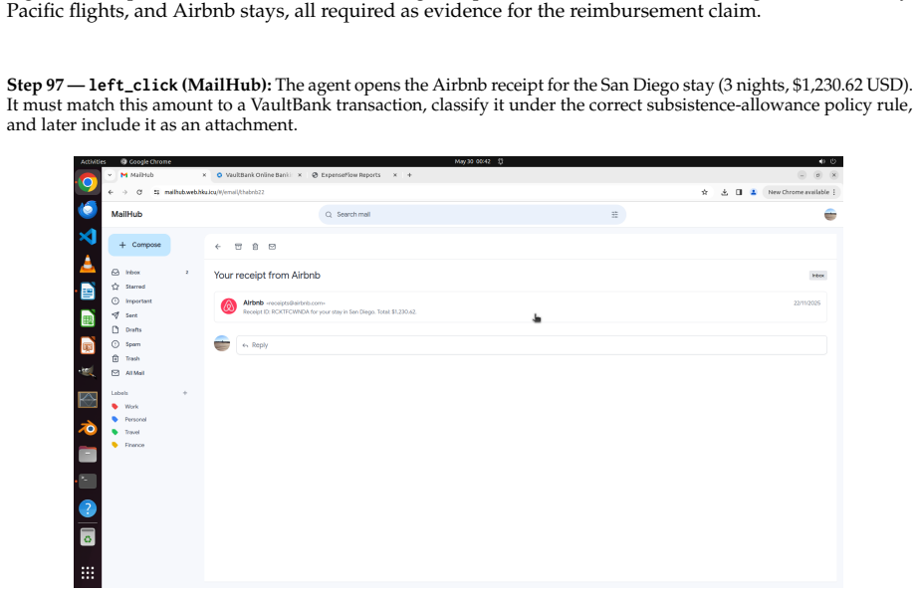
Task: Select the MailHub browser tab
Action: tap(158, 175)
